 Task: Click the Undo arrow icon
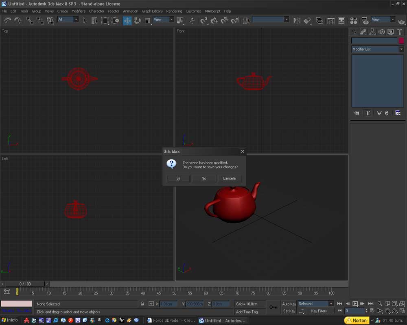8,20
